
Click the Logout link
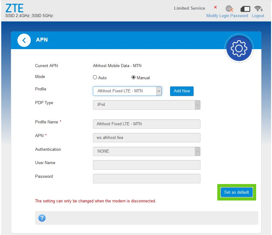click(x=258, y=16)
